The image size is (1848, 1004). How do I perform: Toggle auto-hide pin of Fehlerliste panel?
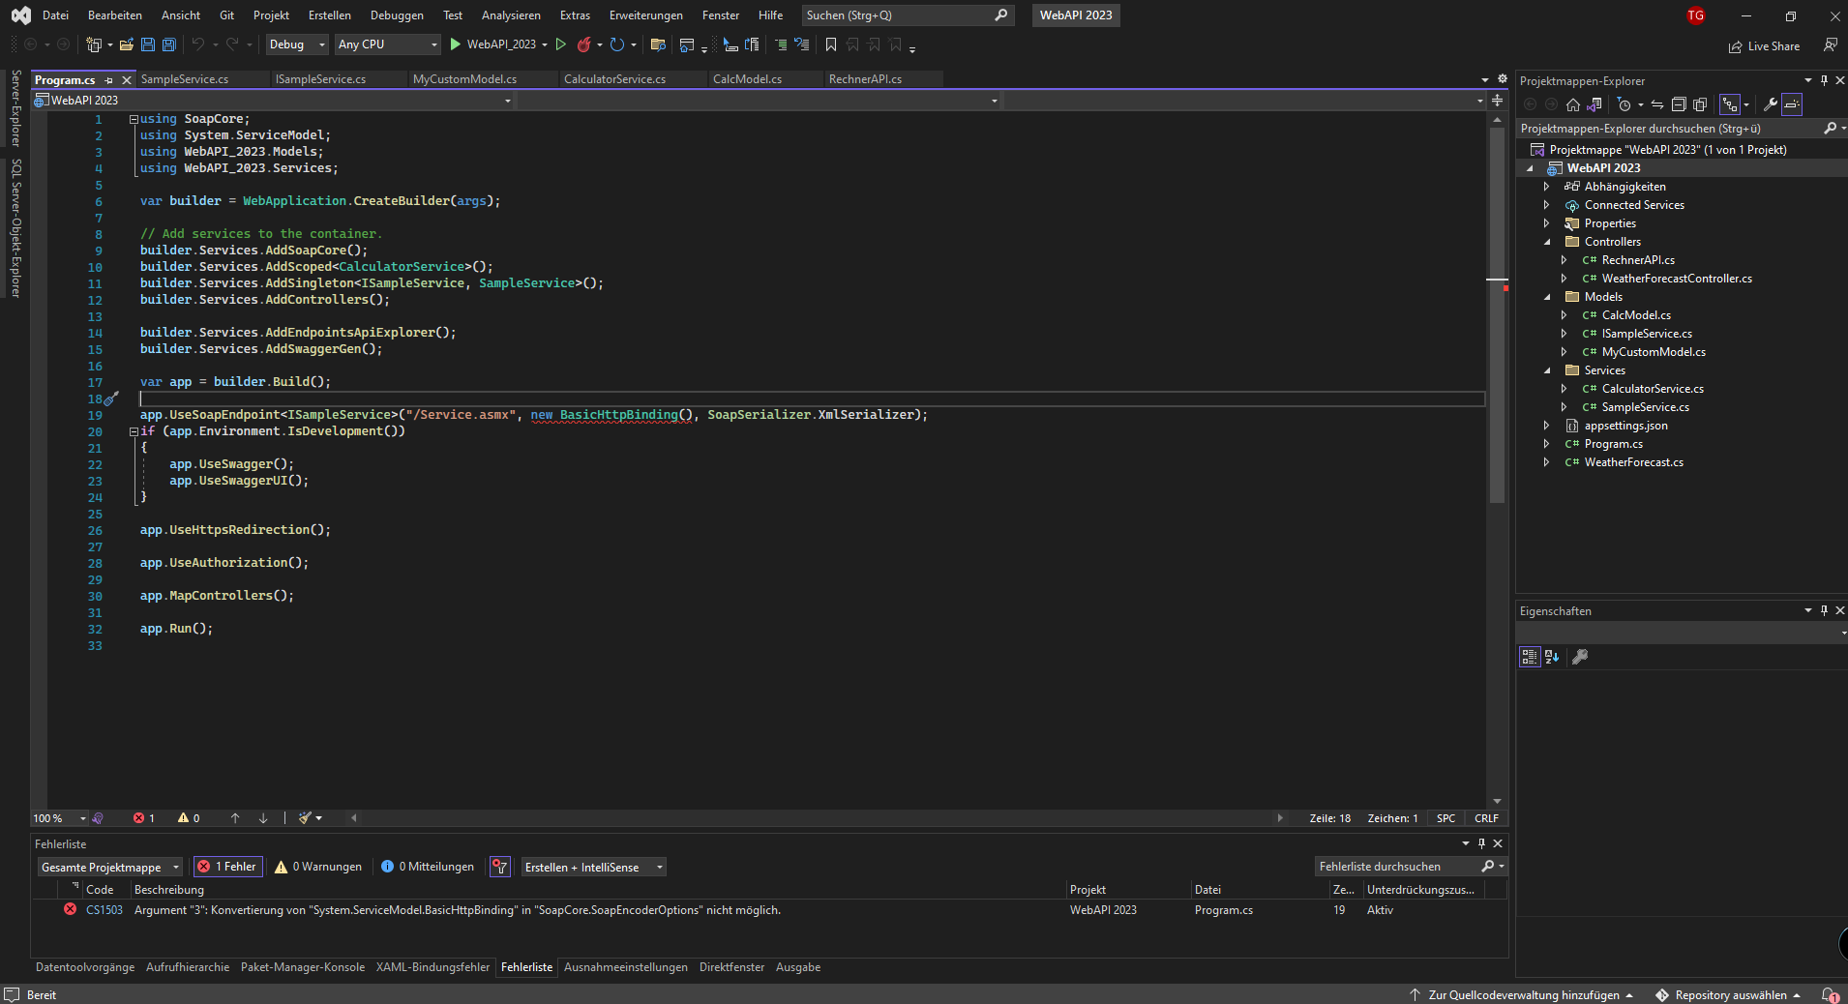1481,843
